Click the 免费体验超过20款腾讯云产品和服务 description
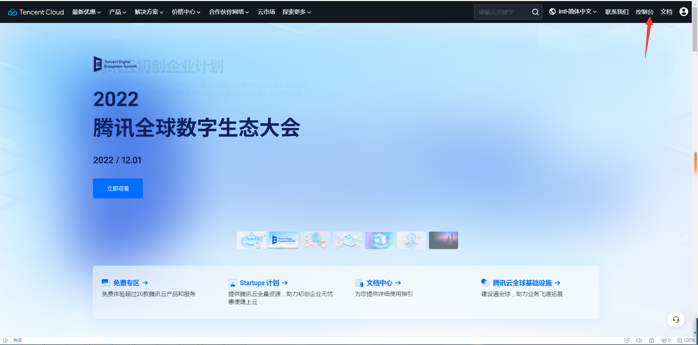This screenshot has width=698, height=345. [149, 294]
